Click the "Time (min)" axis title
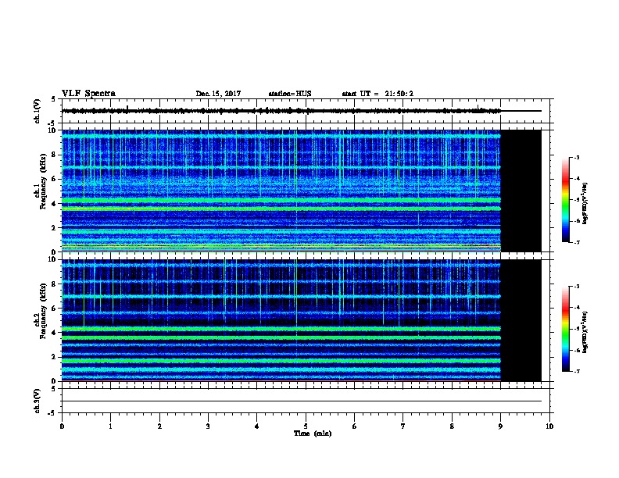This screenshot has width=619, height=478. 313,433
